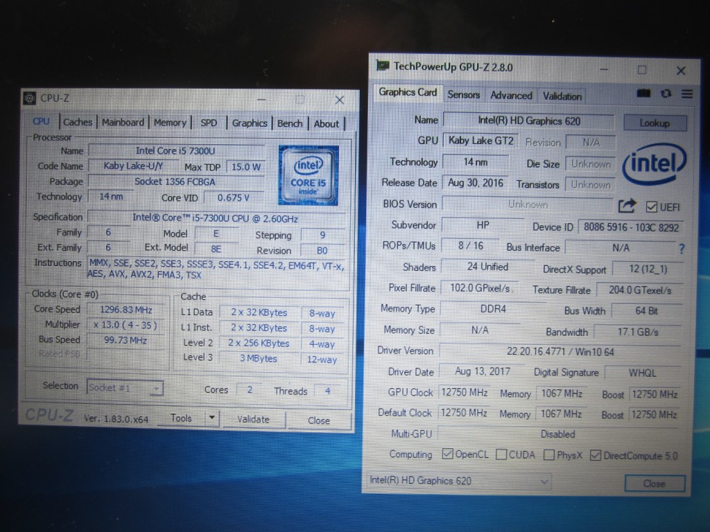Click the GPU-Z title bar app icon
Screen dimensions: 710x532
383,66
